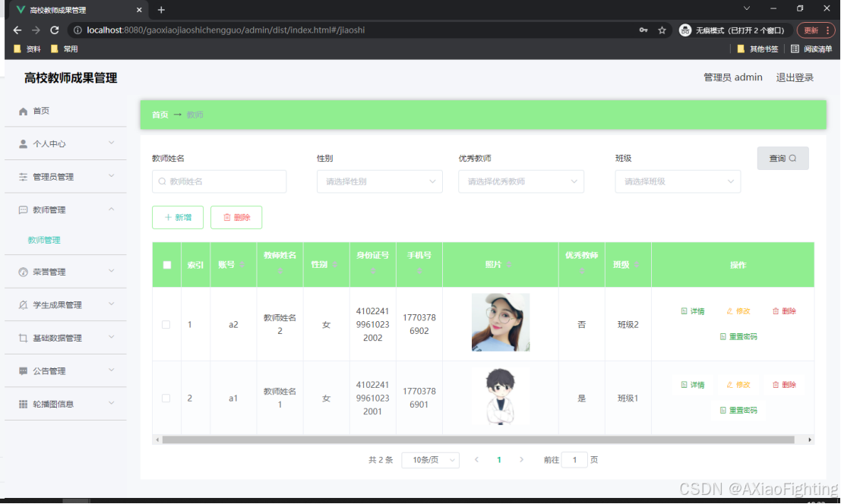Click 退出登录 to log out

795,77
